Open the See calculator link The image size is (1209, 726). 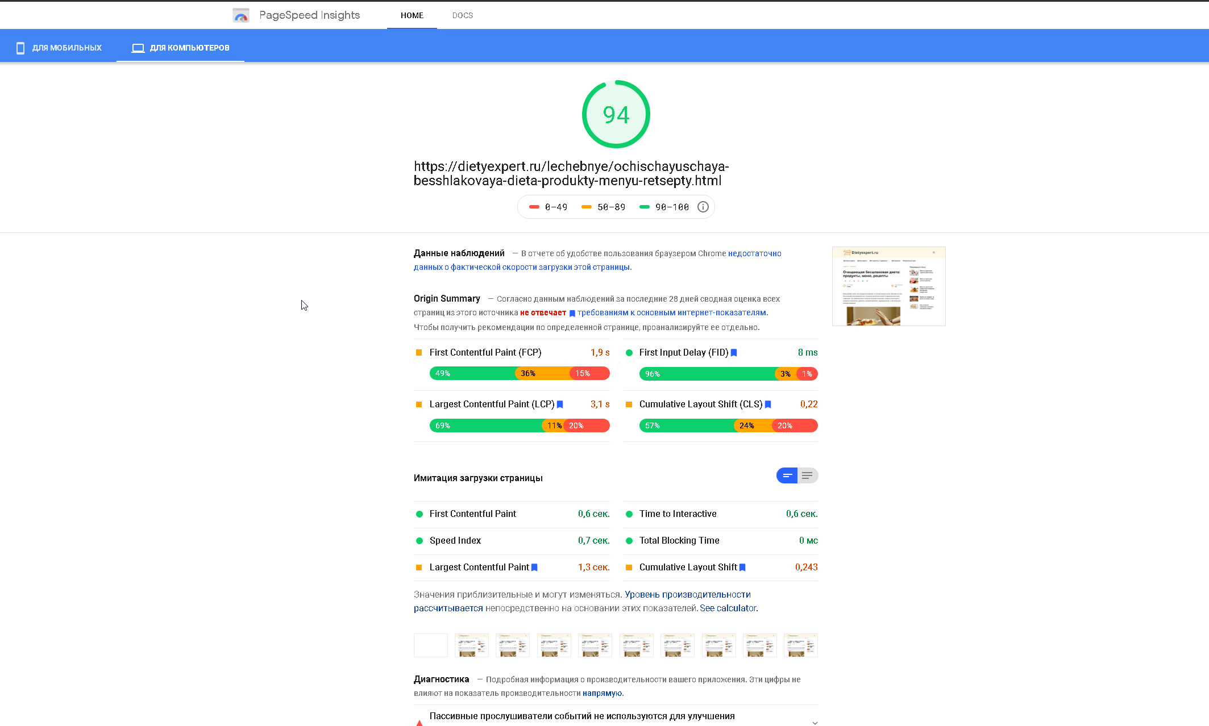coord(728,608)
